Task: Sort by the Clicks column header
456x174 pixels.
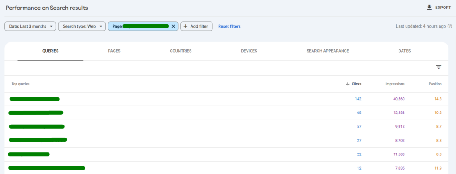Action: (x=357, y=84)
